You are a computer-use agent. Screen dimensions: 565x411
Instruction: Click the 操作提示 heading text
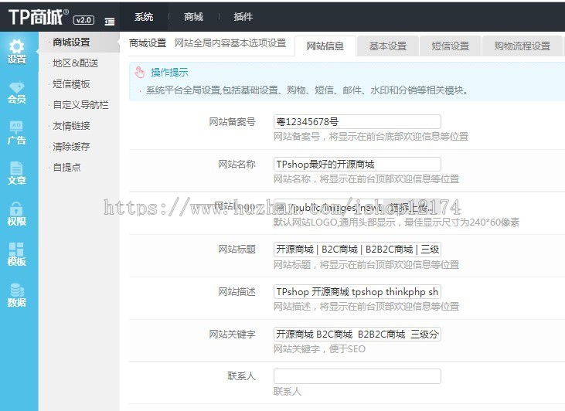[x=169, y=73]
